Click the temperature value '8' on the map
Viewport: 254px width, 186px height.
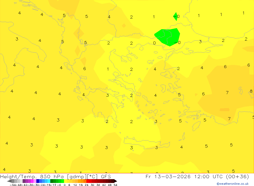[251, 91]
